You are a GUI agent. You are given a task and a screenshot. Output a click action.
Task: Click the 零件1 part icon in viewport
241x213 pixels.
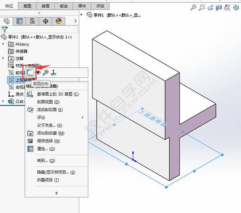[89, 15]
